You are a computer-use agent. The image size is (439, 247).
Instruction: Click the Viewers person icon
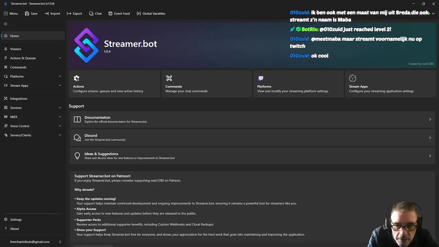(x=6, y=49)
